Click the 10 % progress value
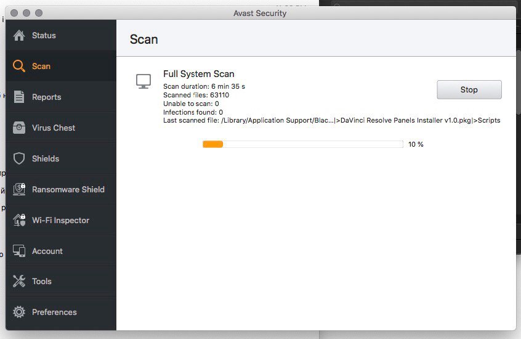The width and height of the screenshot is (521, 339). click(x=416, y=144)
